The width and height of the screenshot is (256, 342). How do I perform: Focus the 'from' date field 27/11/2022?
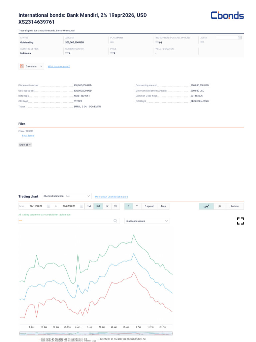click(36, 206)
